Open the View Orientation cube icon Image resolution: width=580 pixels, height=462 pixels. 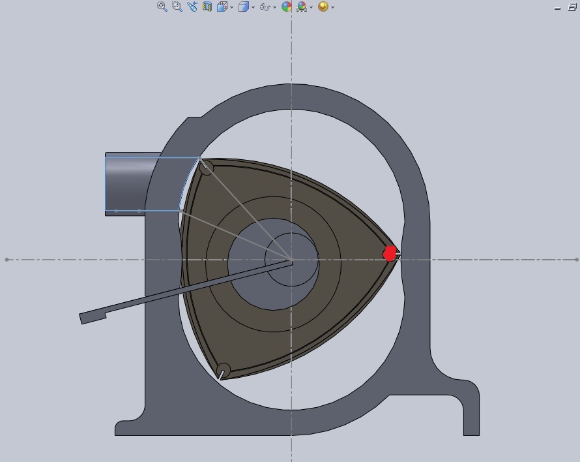pyautogui.click(x=222, y=7)
